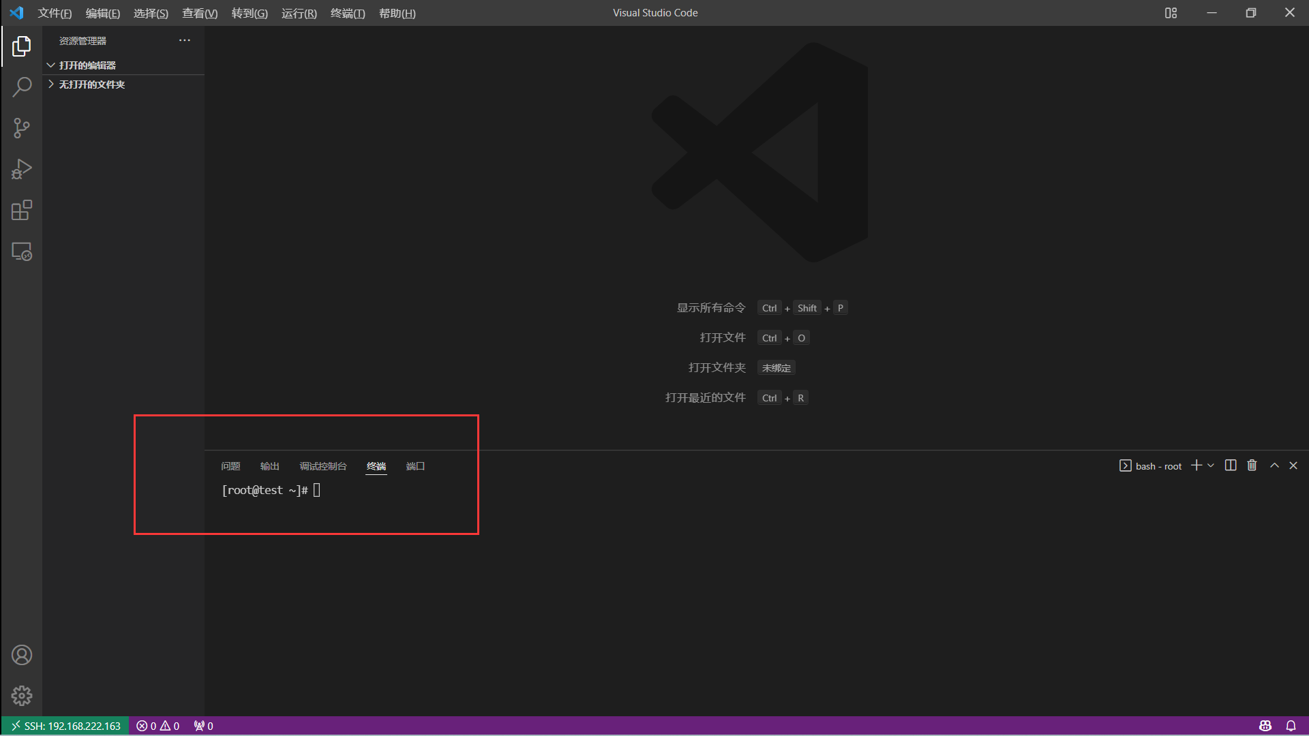Open the Run and Debug view icon
The height and width of the screenshot is (736, 1309).
point(22,169)
